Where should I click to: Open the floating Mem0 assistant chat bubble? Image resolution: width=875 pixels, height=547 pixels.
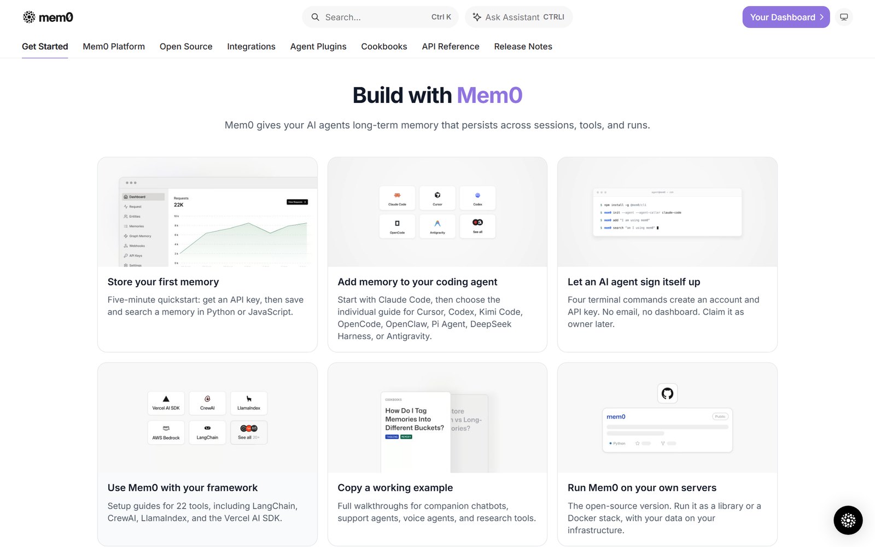point(848,520)
